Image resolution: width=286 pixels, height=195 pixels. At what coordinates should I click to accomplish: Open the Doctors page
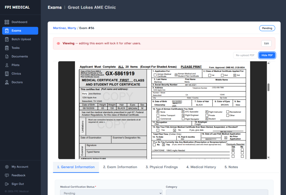pyautogui.click(x=20, y=82)
